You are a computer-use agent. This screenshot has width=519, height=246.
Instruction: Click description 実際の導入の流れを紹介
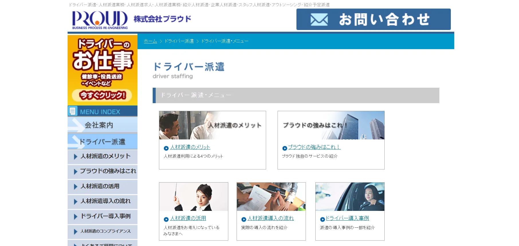point(264,228)
